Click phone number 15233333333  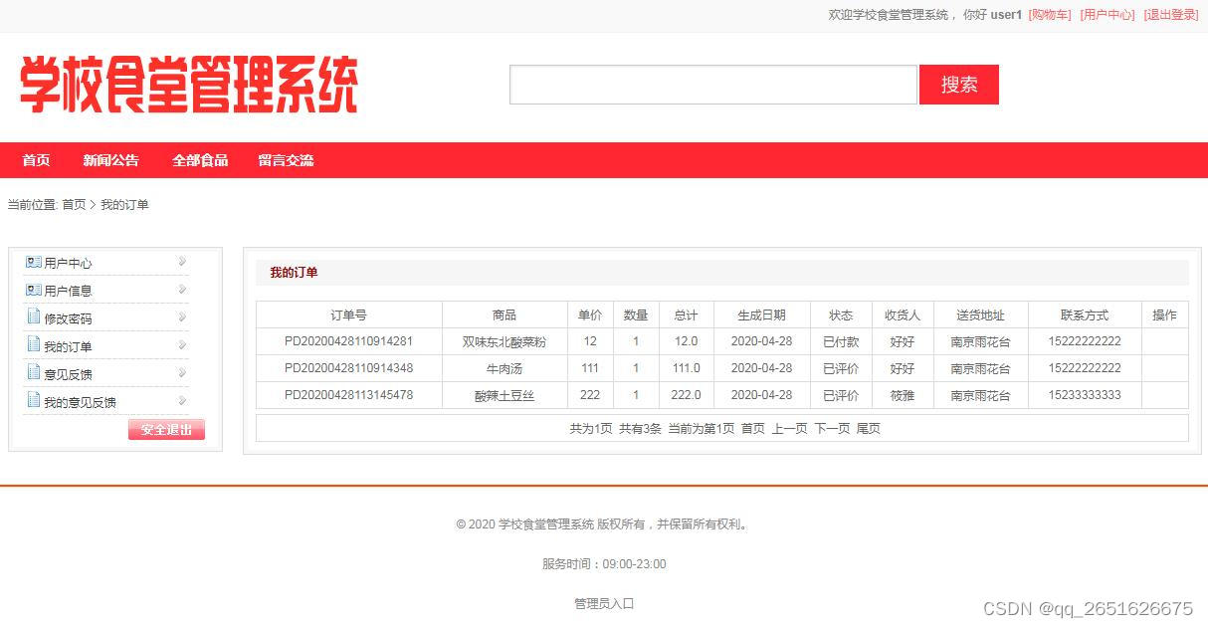pos(1085,395)
